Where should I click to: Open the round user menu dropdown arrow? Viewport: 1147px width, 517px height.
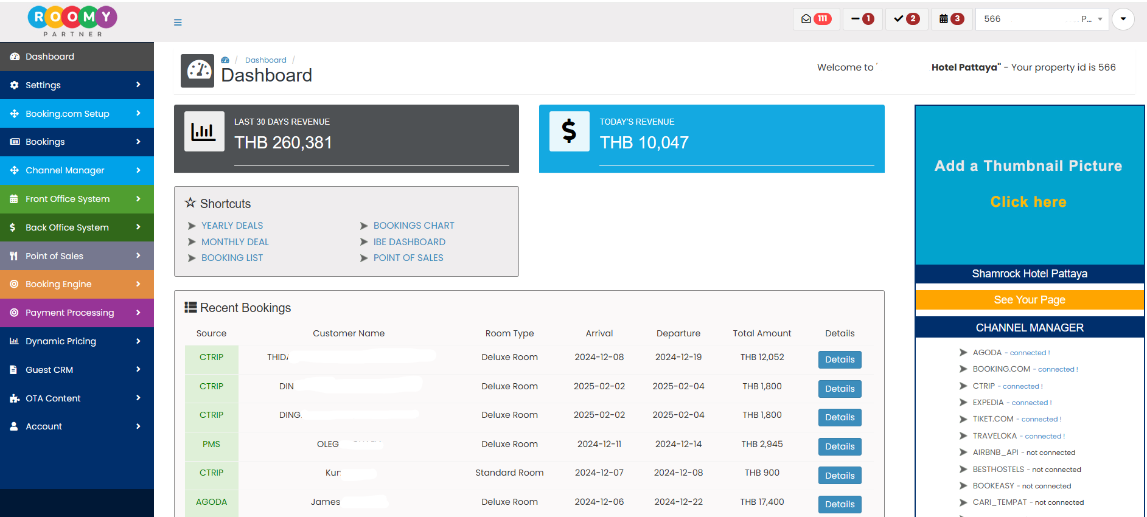click(1123, 19)
